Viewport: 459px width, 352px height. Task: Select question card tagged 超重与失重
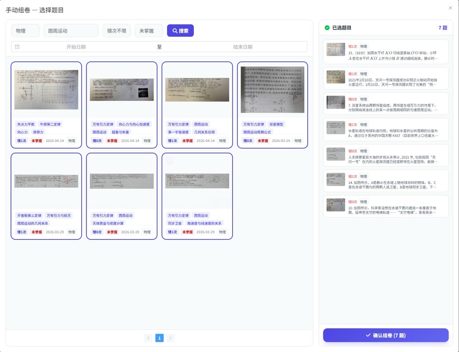click(x=122, y=105)
